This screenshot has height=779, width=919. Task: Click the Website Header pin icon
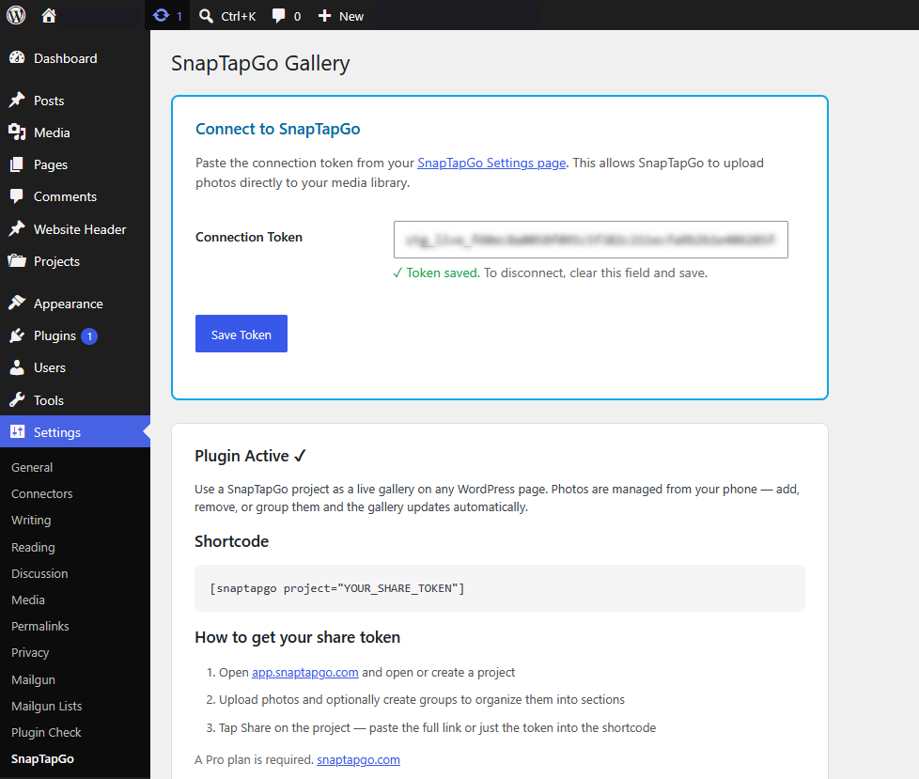(17, 228)
